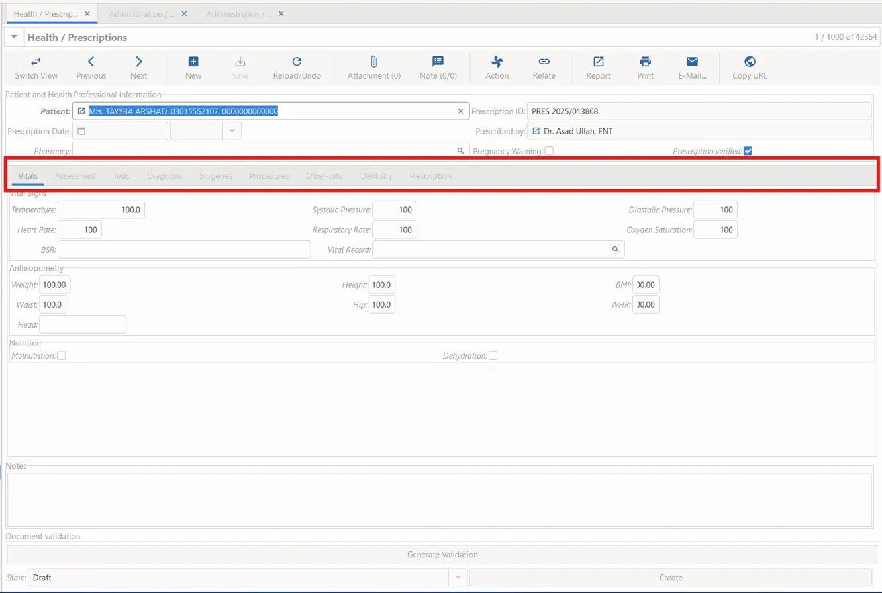Open the Copy URL globe icon
882x593 pixels.
click(x=750, y=62)
